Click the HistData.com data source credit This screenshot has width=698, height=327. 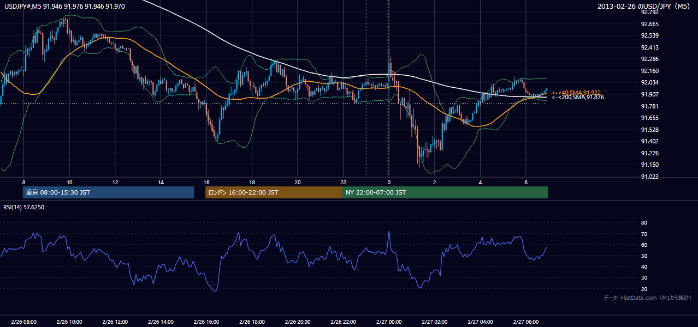648,298
